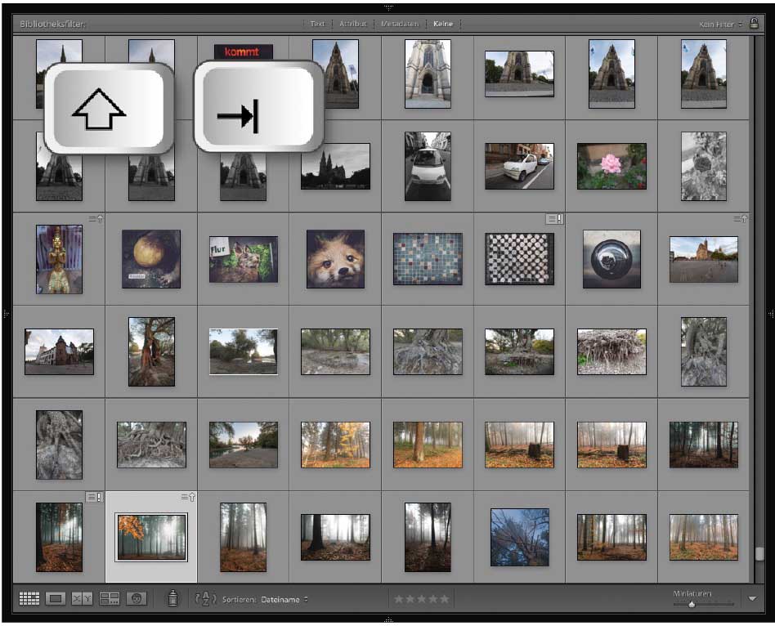The image size is (775, 626).
Task: Click the badge above the selected autumn-leaves thumbnail
Action: pyautogui.click(x=188, y=497)
